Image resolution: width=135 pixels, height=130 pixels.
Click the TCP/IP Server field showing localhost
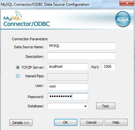[x=68, y=67]
